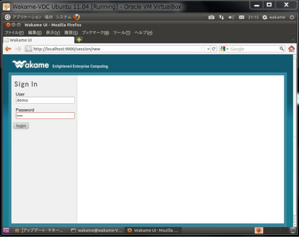Screen dimensions: 299x237
Task: Open the 履歴(S) menu
Action: coord(71,33)
